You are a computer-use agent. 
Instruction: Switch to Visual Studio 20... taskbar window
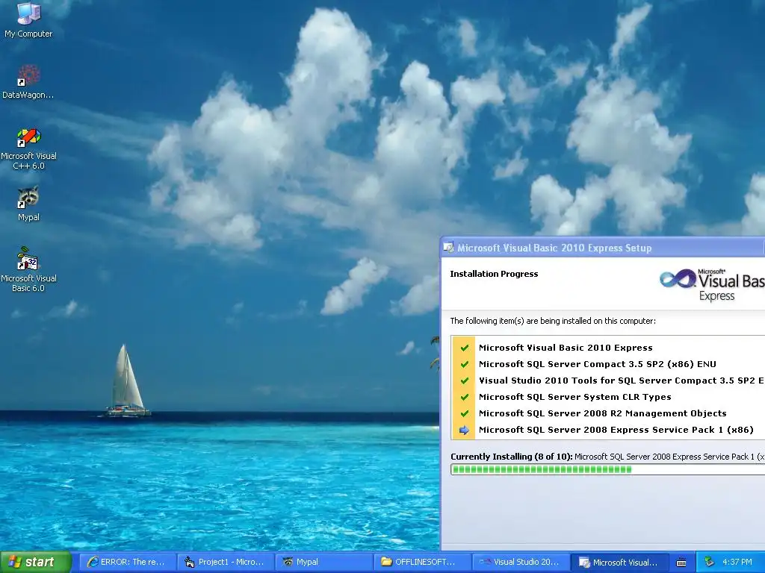[521, 563]
